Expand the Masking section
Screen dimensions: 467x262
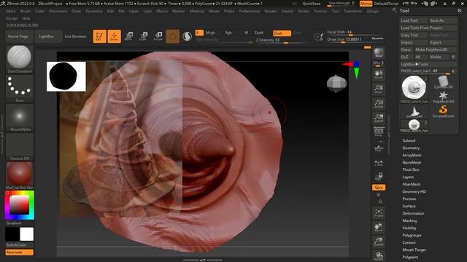[x=409, y=221]
